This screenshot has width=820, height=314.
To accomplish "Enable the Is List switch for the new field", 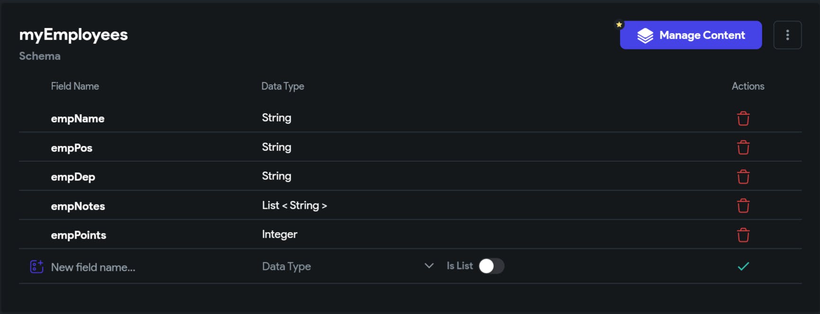I will (491, 266).
